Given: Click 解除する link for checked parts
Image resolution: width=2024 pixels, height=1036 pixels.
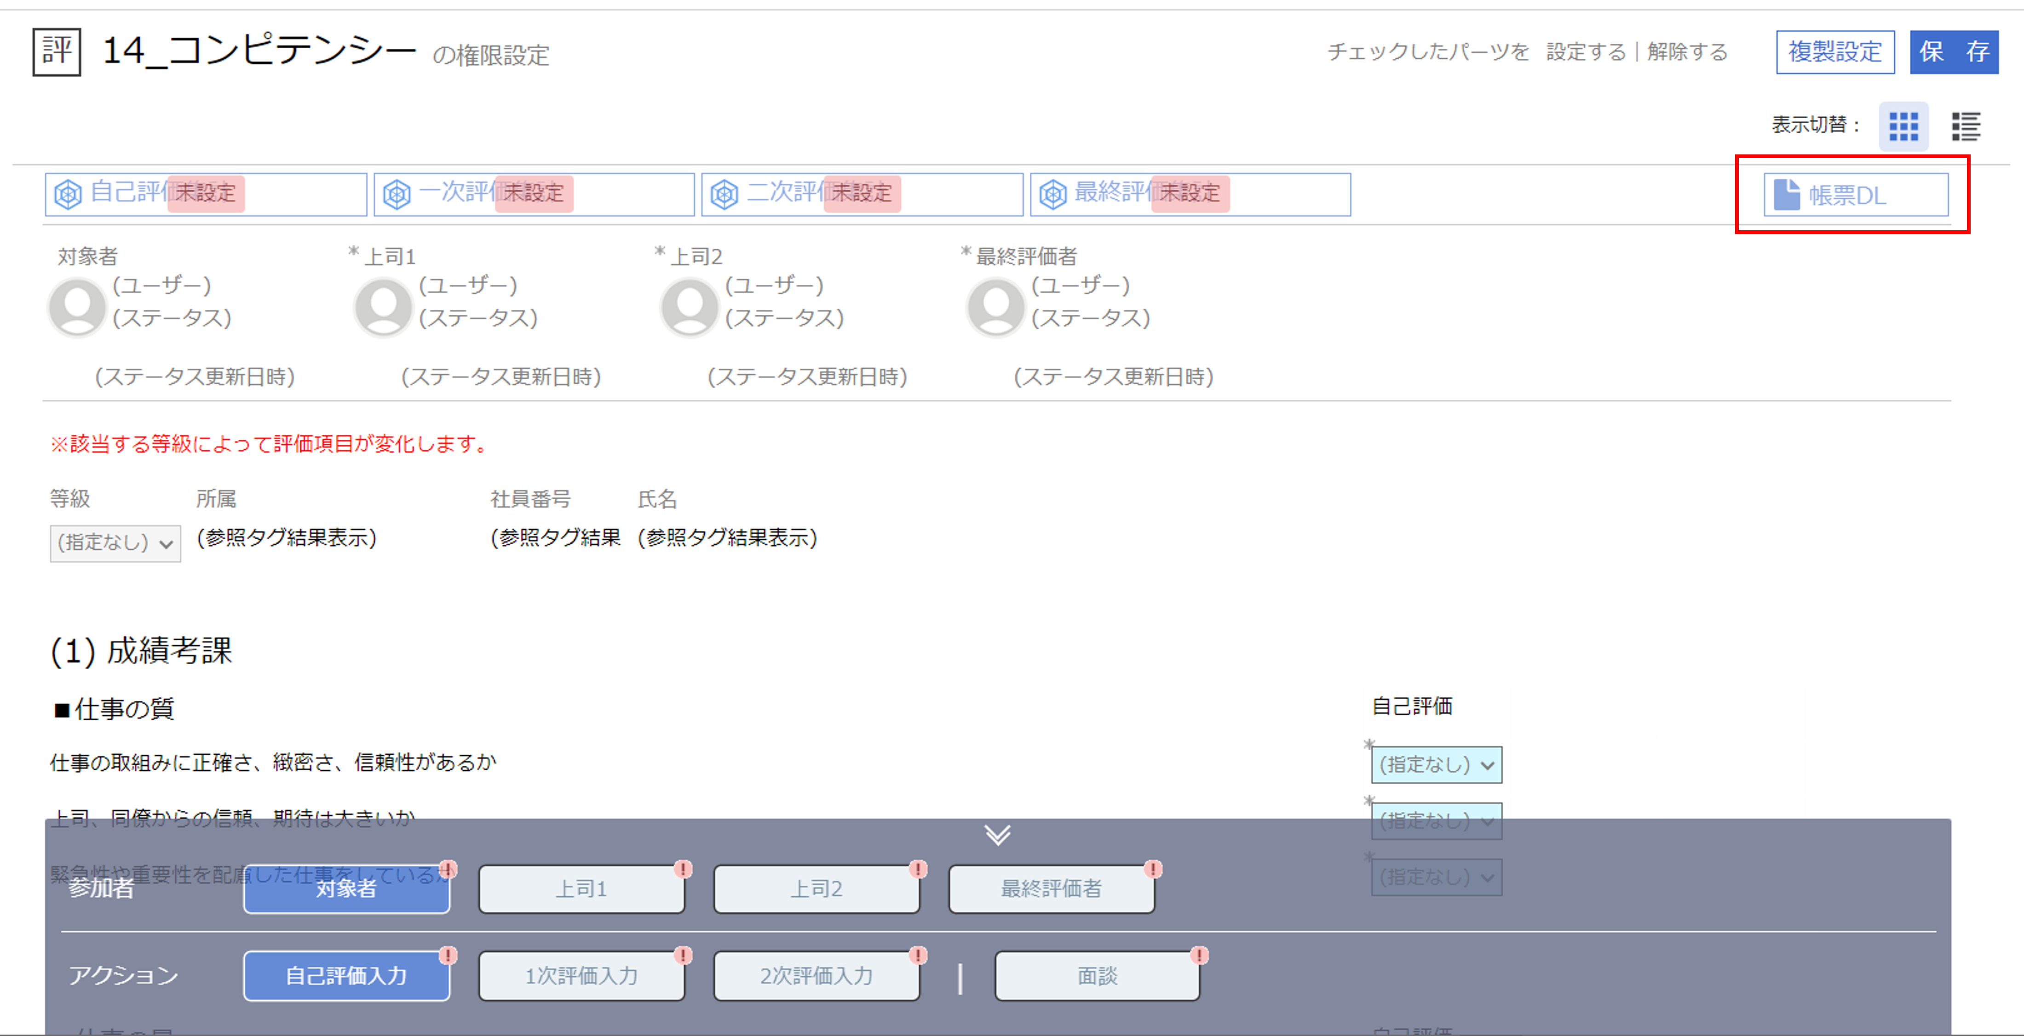Looking at the screenshot, I should coord(1687,52).
